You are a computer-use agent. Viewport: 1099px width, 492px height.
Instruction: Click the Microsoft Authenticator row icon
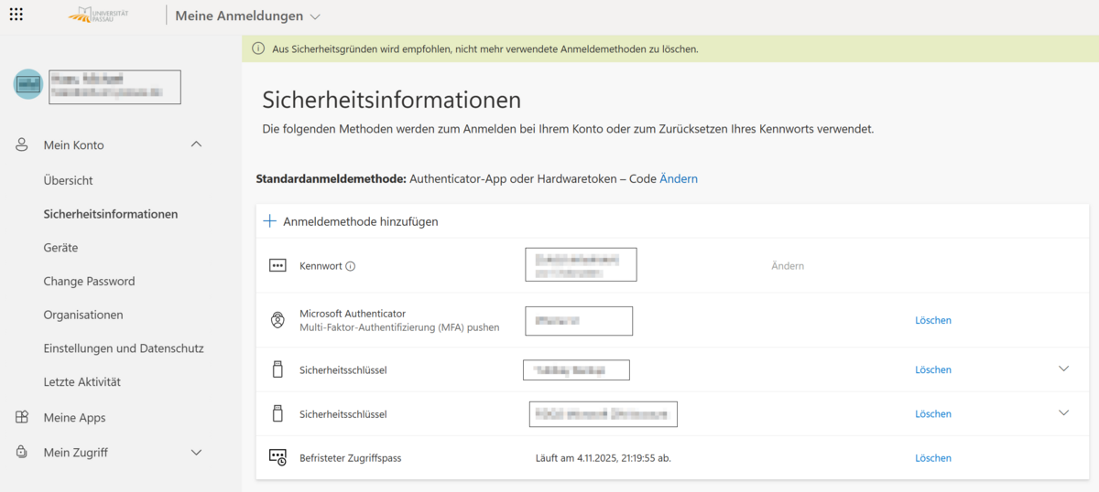pos(277,320)
